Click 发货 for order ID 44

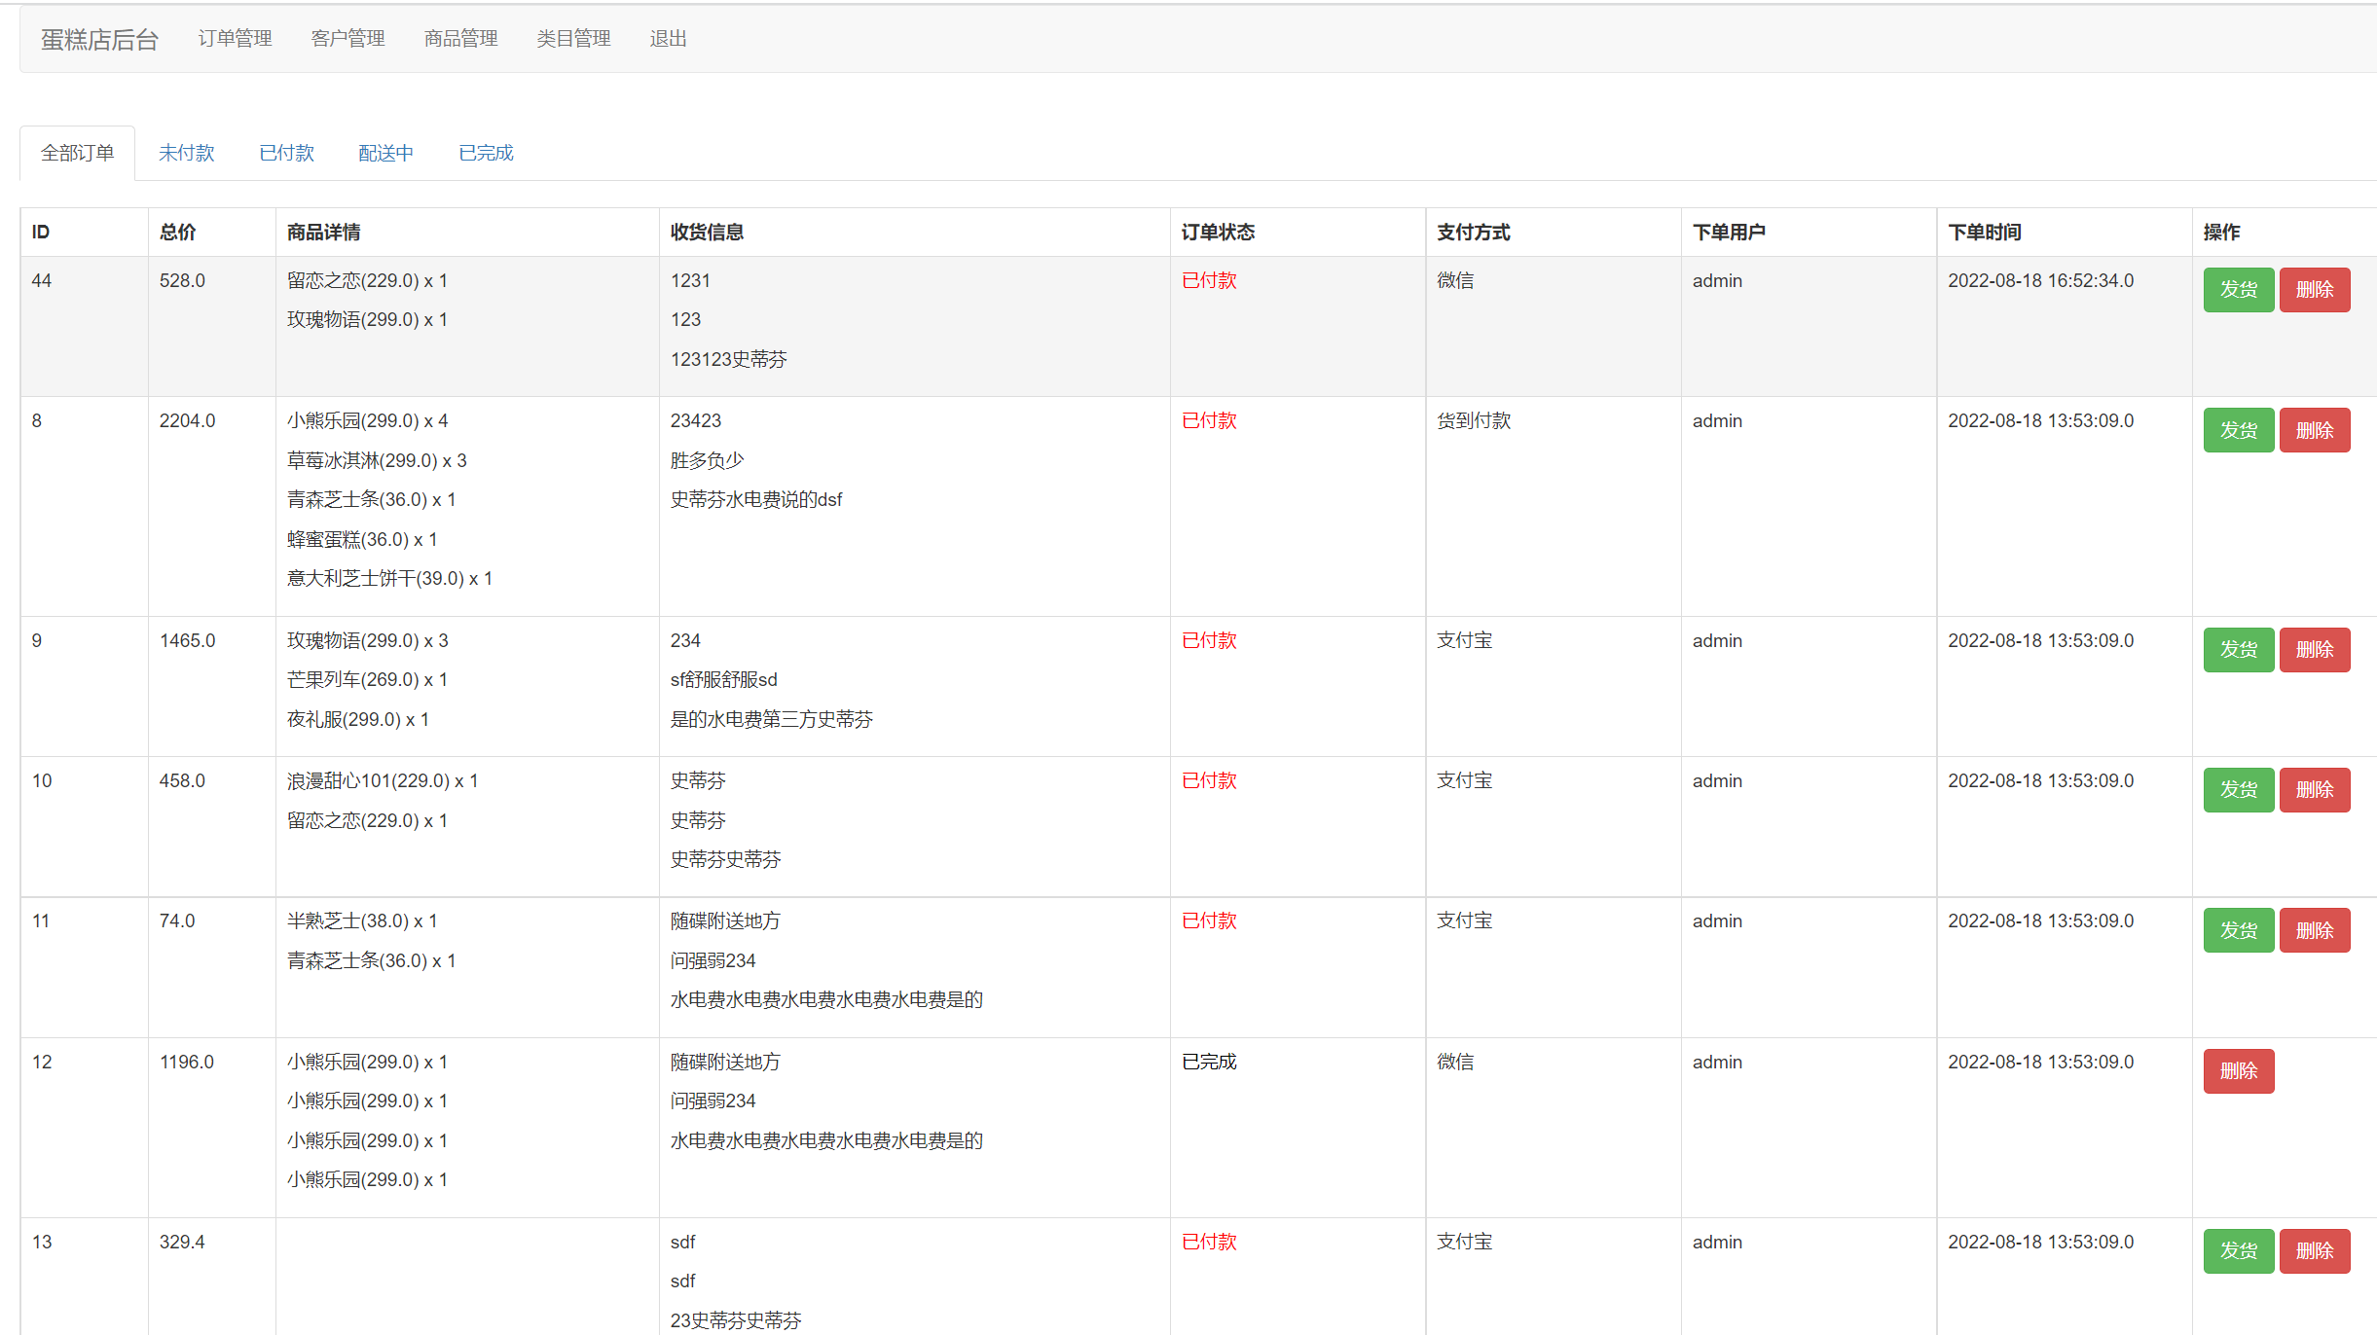click(x=2238, y=289)
